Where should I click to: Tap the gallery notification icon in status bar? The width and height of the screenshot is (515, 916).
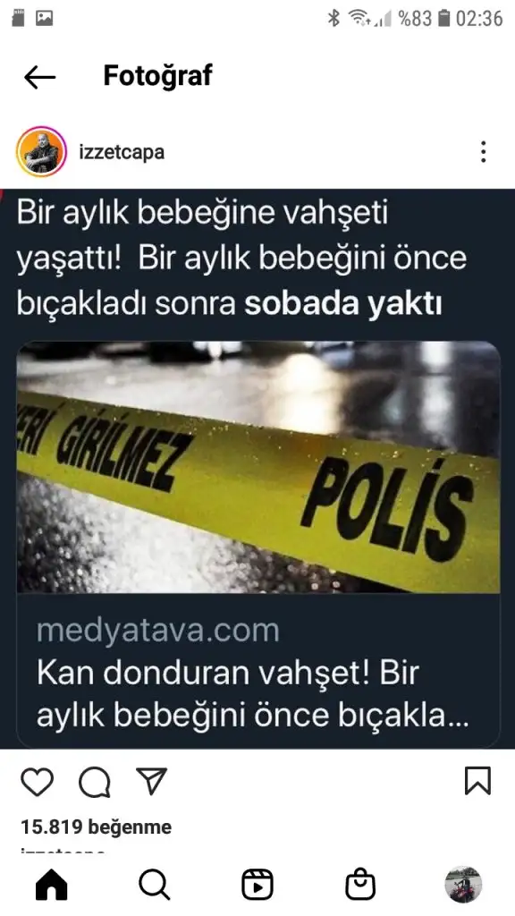point(45,18)
